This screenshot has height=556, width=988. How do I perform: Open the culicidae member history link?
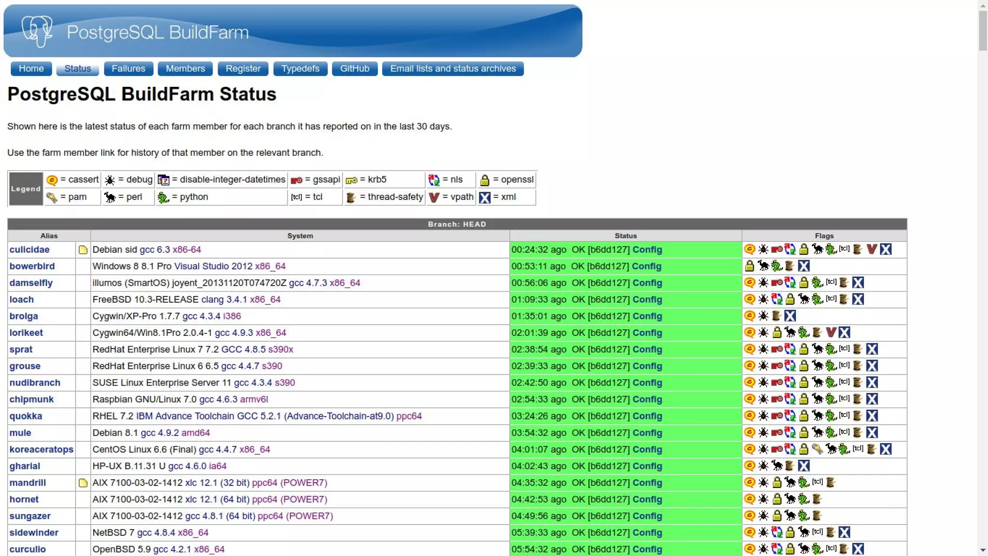[x=29, y=250]
